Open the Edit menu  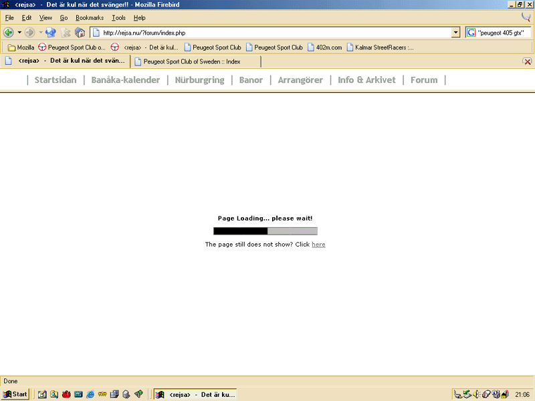click(27, 18)
